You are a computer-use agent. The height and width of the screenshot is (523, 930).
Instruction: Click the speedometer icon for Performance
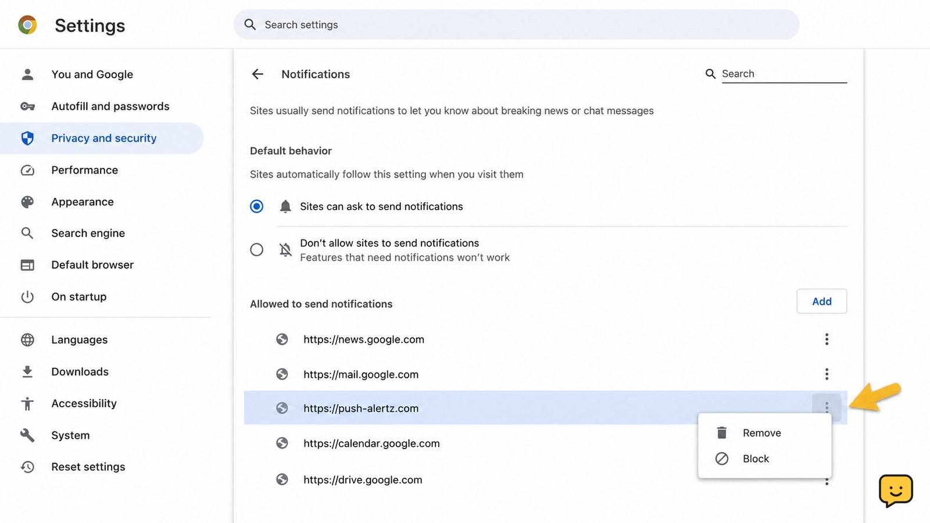27,170
